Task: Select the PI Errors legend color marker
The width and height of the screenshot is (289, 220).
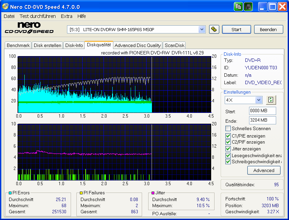Action: coord(10,193)
